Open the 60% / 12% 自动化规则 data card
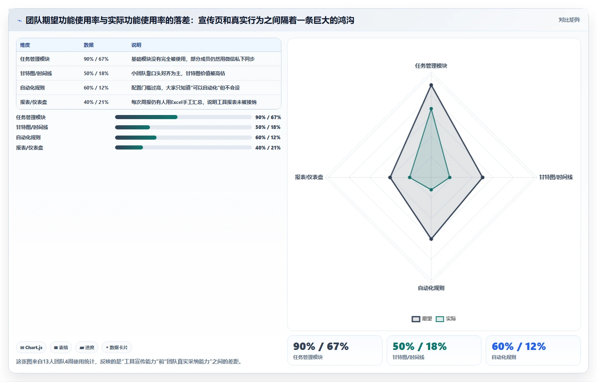 pos(533,350)
